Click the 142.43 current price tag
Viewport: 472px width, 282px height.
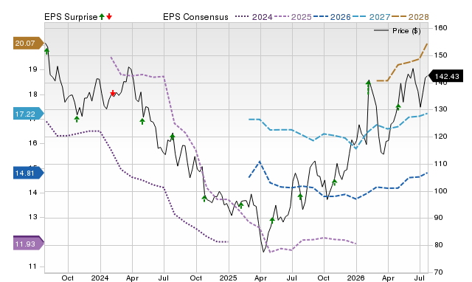pos(445,76)
